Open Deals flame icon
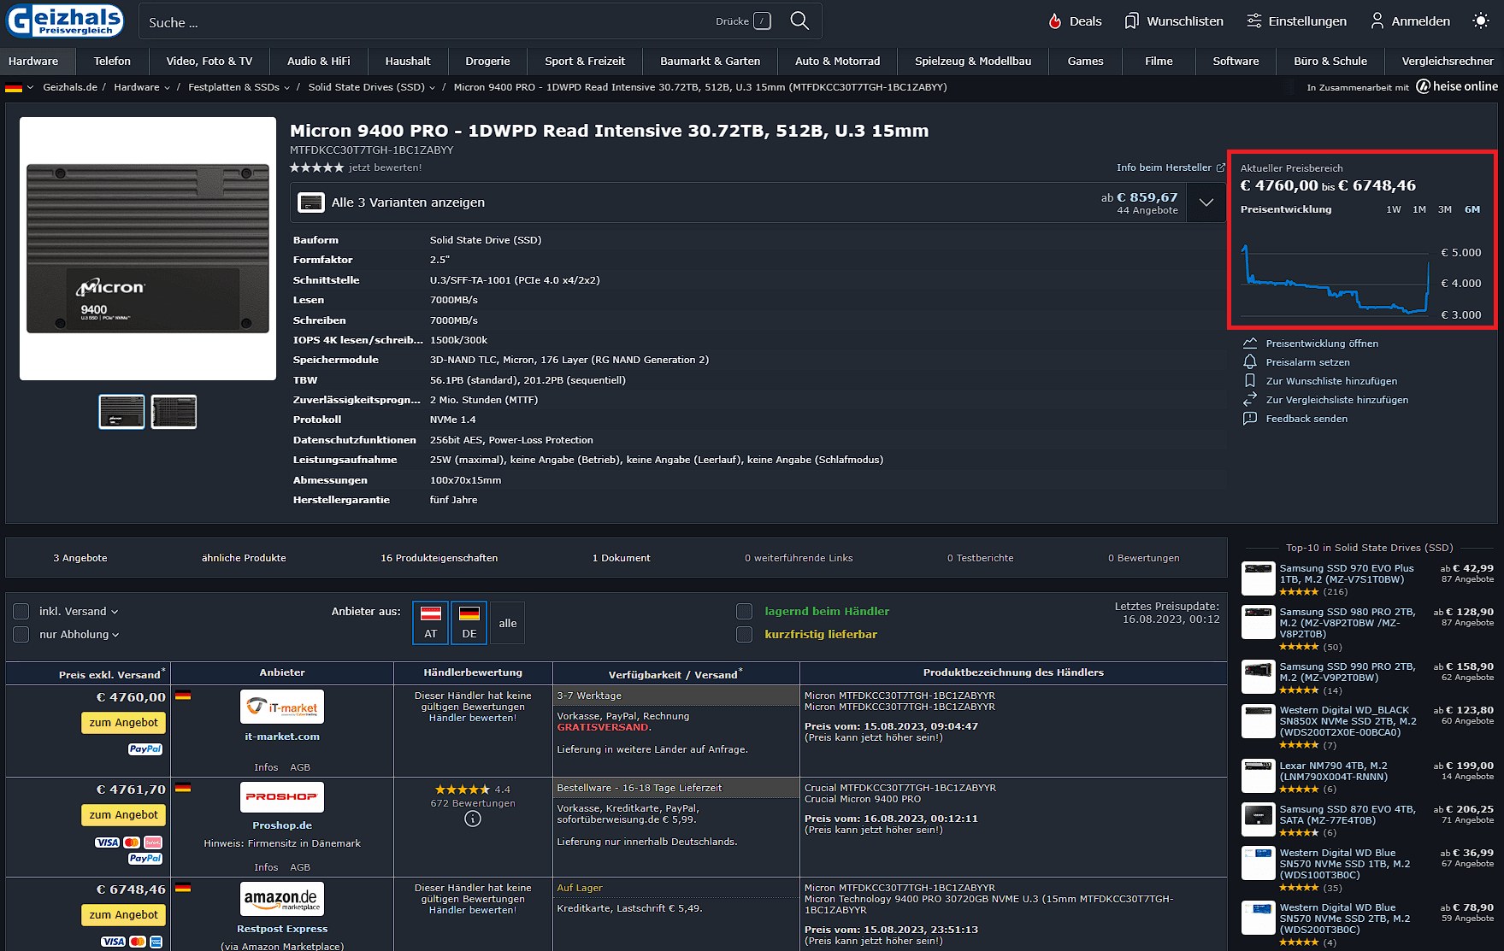The image size is (1504, 951). point(1055,21)
